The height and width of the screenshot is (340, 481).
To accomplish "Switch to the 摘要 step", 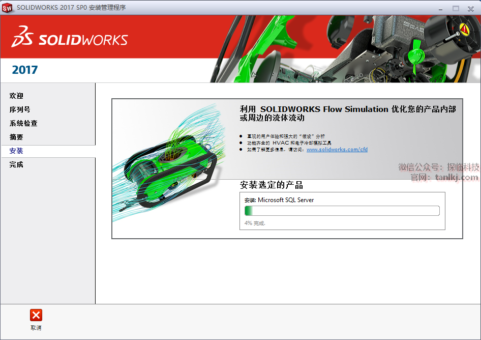I will coord(16,137).
